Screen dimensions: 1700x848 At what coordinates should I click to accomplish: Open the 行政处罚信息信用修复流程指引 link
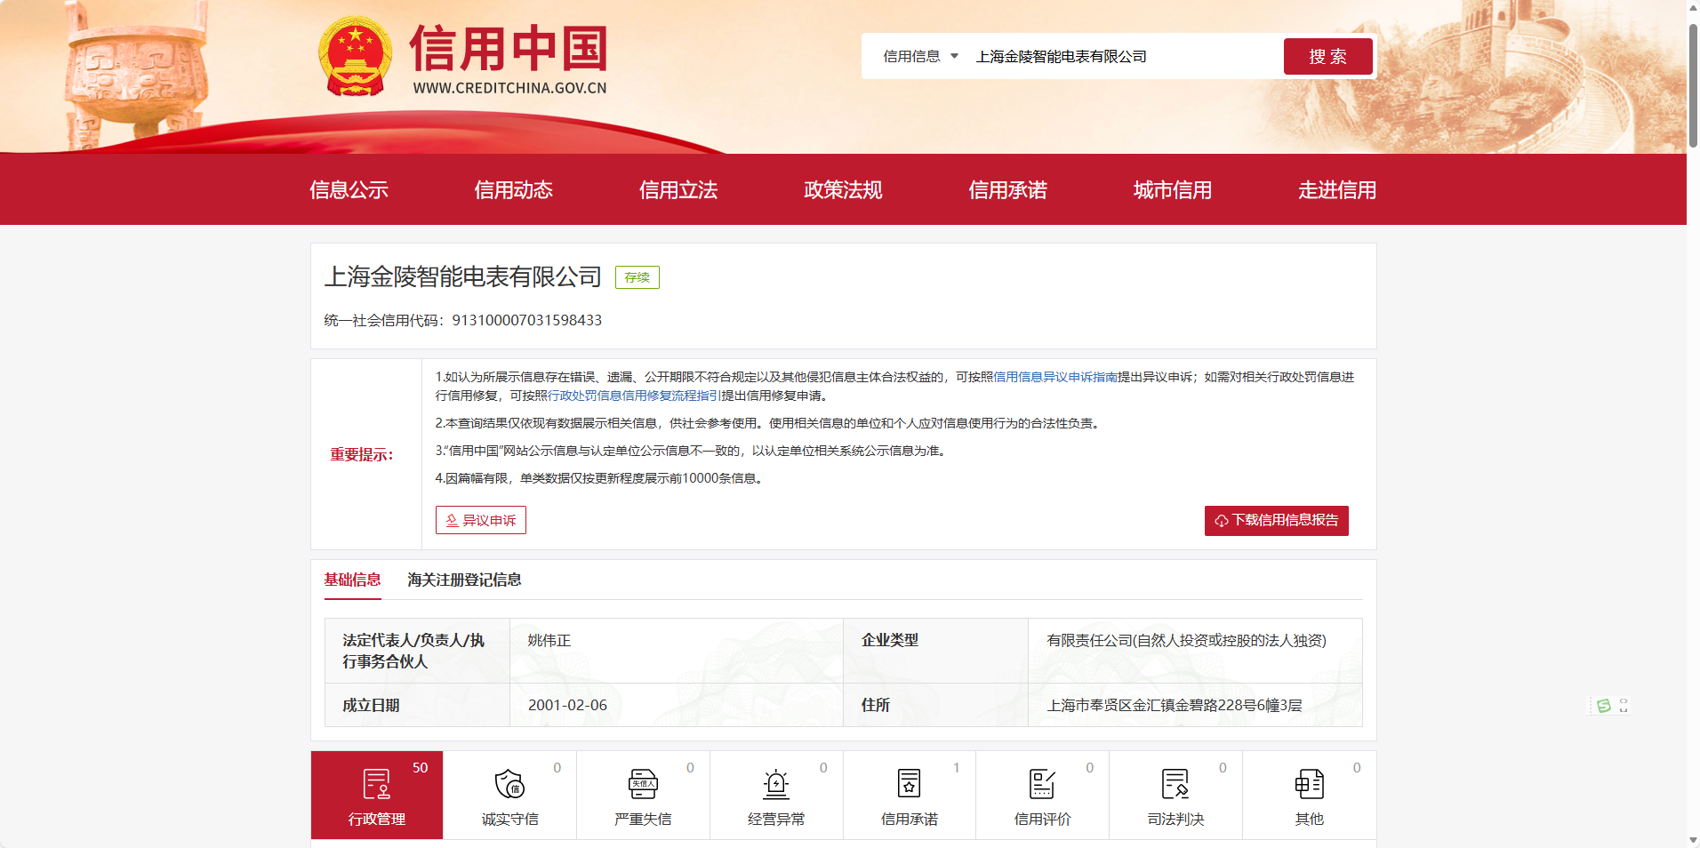tap(634, 396)
